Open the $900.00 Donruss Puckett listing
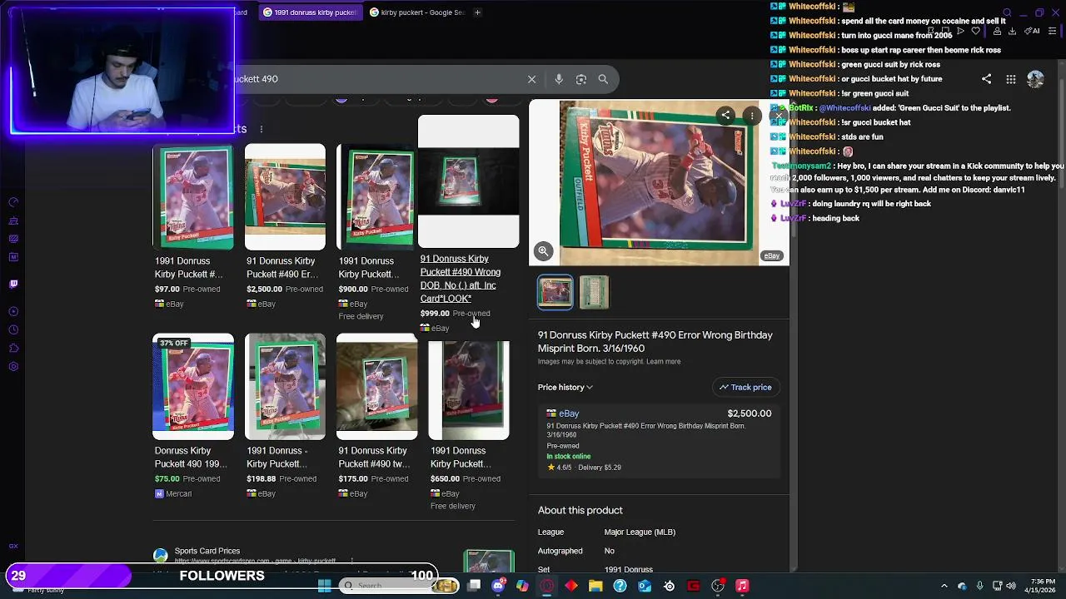The image size is (1066, 599). pos(376,233)
